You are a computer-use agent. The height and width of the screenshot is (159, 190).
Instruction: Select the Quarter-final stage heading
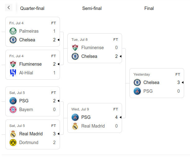(x=32, y=8)
